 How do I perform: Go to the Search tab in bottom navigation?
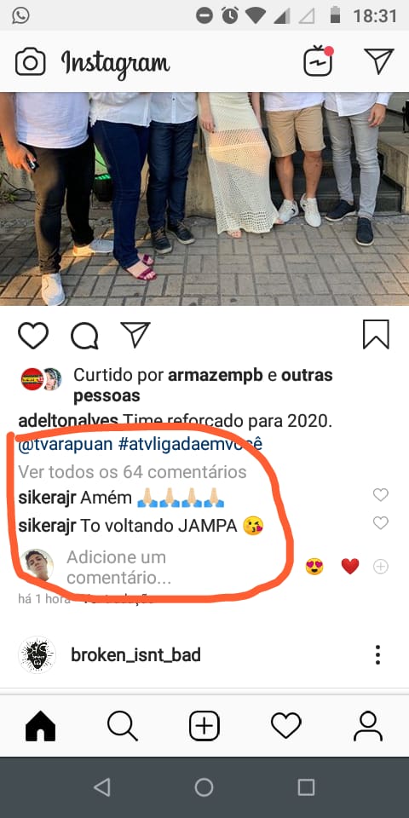click(123, 726)
